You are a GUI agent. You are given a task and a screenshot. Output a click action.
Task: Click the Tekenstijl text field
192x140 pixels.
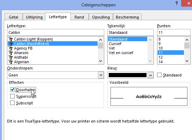pos(130,32)
